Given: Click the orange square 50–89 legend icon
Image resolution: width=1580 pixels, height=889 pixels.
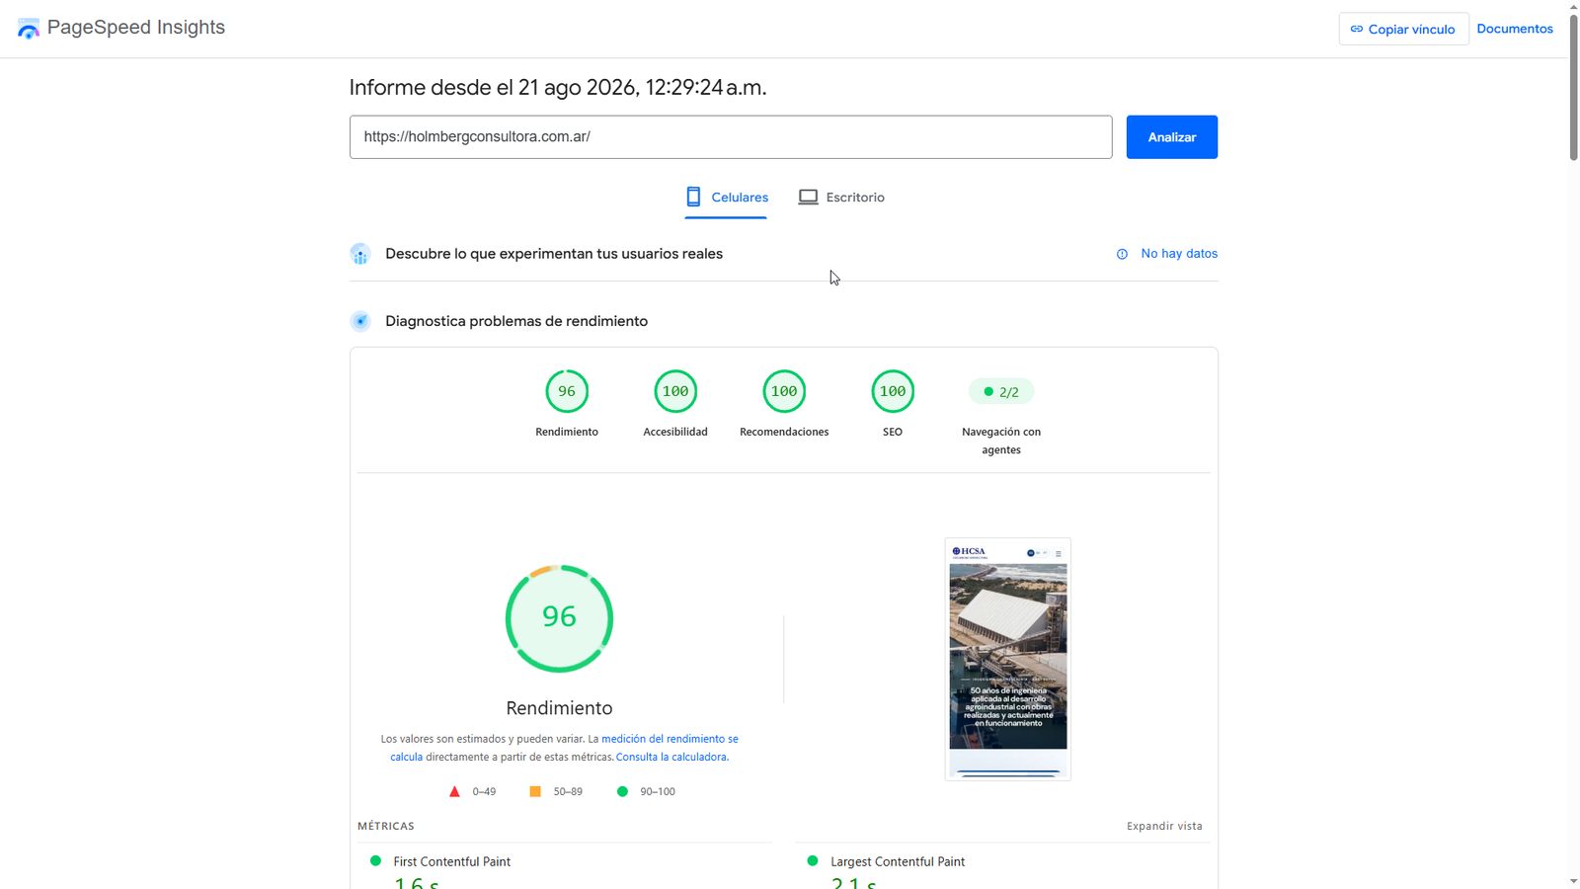Looking at the screenshot, I should (535, 791).
